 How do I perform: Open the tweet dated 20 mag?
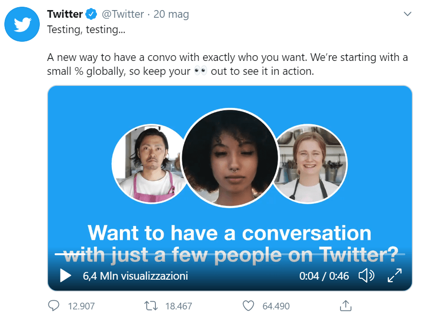pyautogui.click(x=172, y=14)
